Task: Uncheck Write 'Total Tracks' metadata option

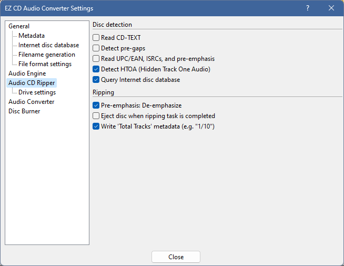Action: coord(96,126)
